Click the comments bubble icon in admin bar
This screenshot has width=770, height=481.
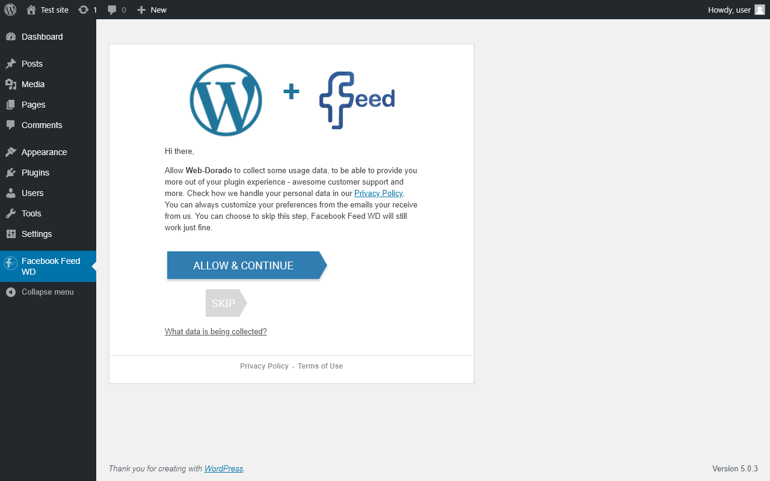click(112, 10)
